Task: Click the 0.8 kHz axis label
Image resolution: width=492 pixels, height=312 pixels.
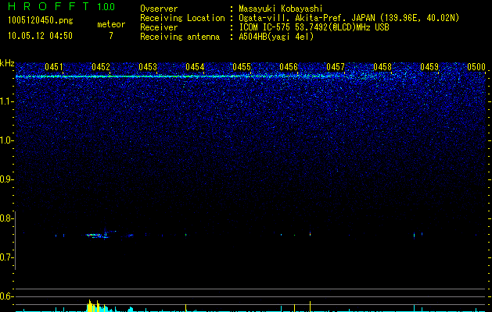Action: click(5, 218)
